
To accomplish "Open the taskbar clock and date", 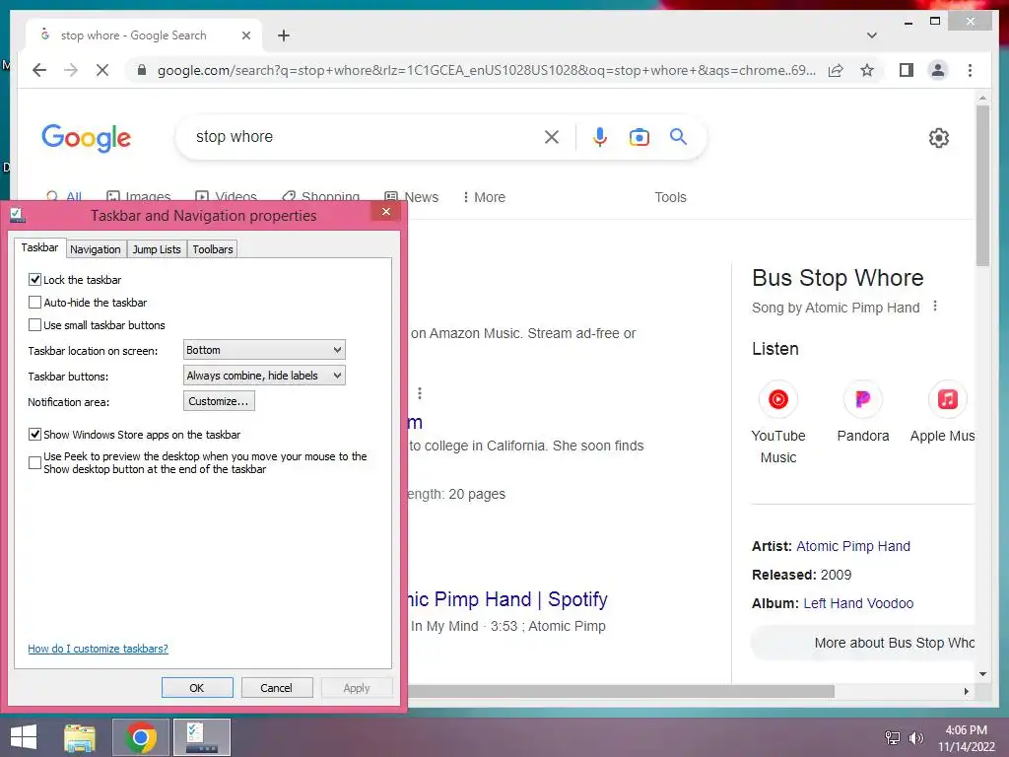I will (966, 737).
